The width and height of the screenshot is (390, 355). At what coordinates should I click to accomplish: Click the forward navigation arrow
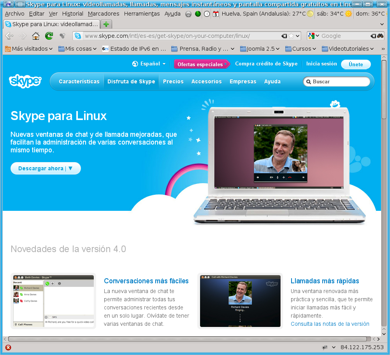tap(23, 36)
